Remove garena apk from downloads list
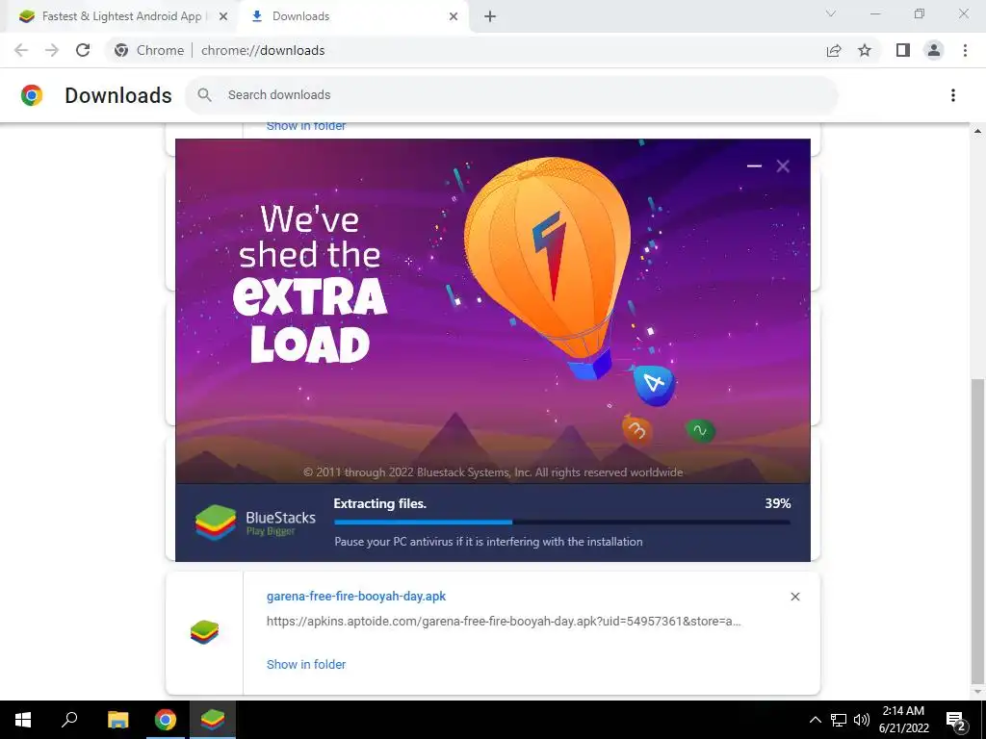 (794, 597)
